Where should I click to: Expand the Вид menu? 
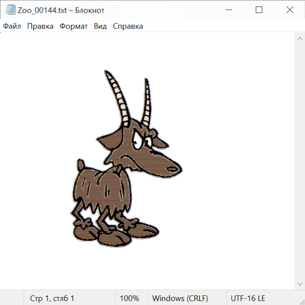[x=100, y=26]
